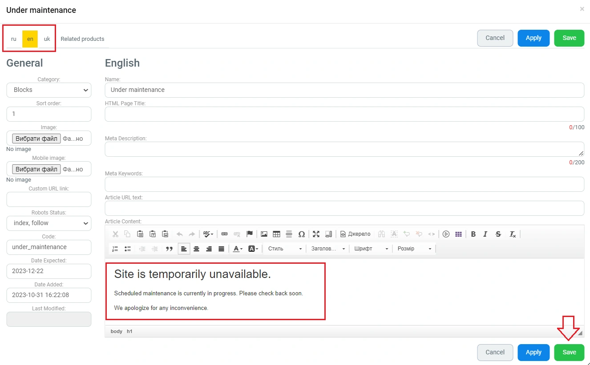590x365 pixels.
Task: Insert an image via the editor toolbar
Action: 264,234
